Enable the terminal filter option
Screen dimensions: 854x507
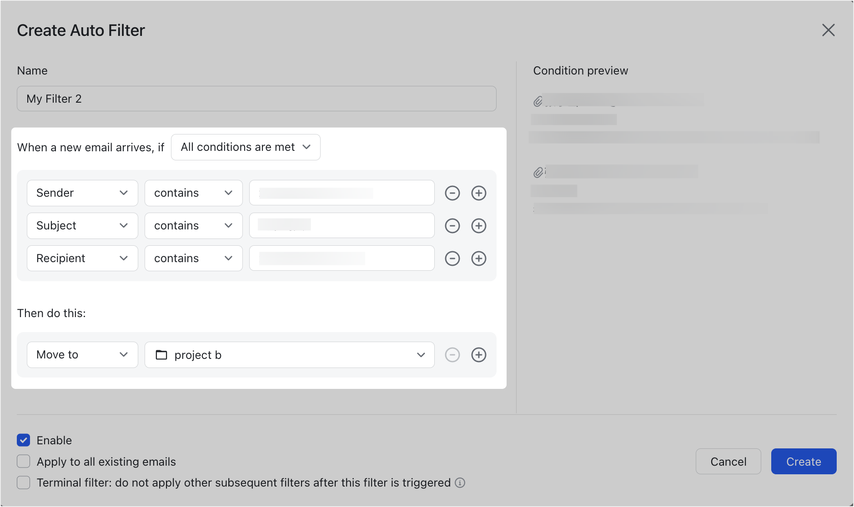tap(23, 482)
